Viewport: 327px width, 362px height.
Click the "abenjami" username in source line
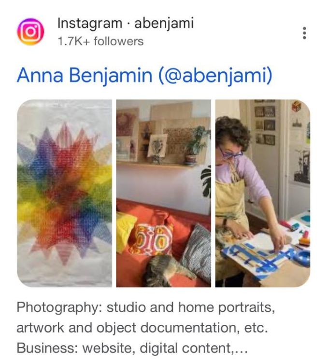coord(164,23)
